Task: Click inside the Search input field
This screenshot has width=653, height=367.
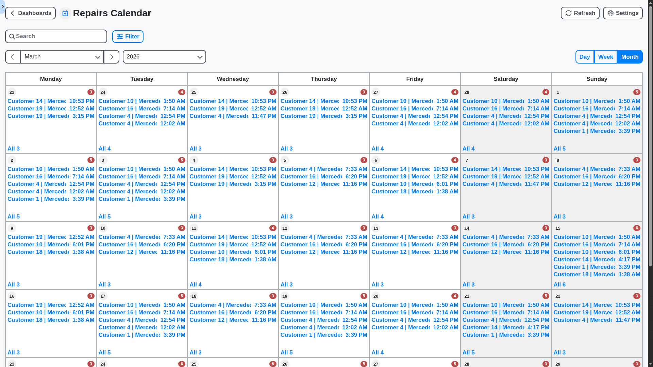Action: tap(51, 36)
